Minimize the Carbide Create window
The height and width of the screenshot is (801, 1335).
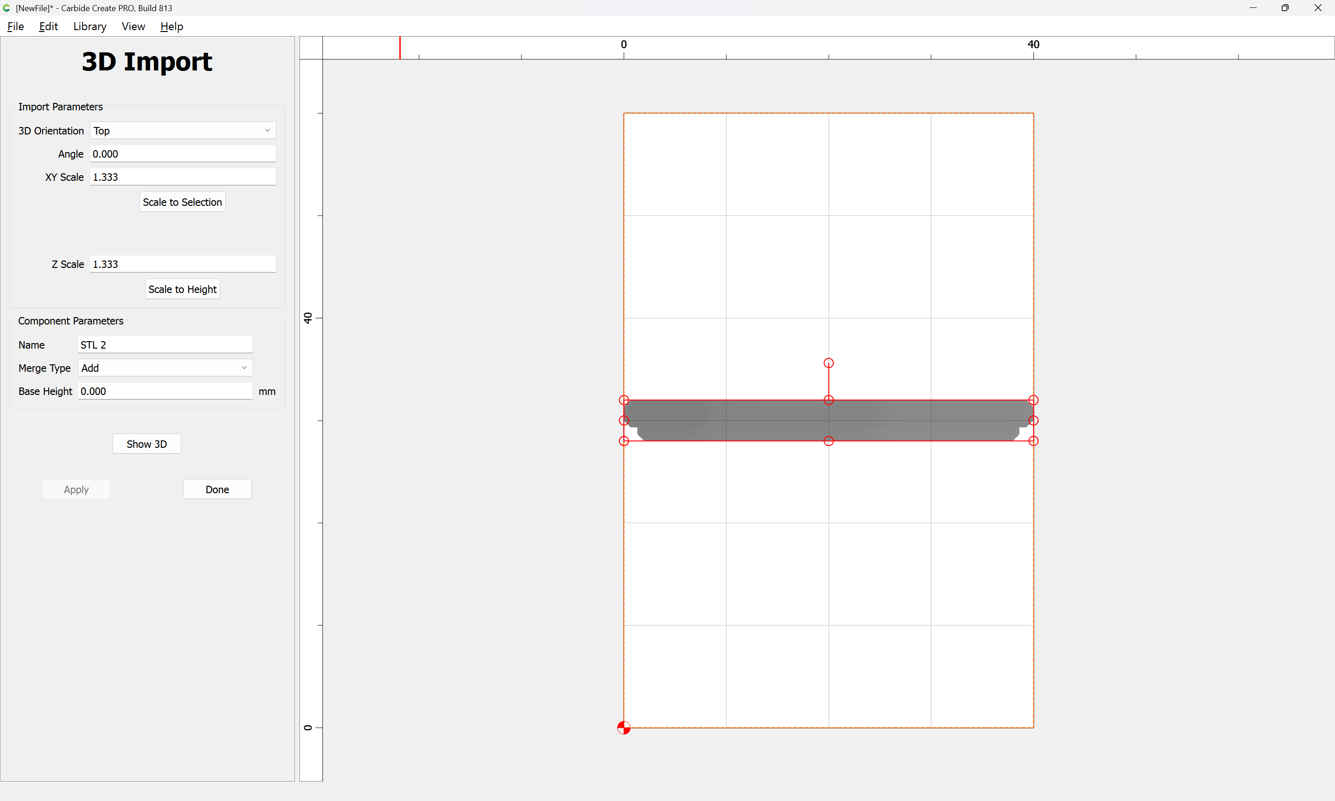[1253, 8]
